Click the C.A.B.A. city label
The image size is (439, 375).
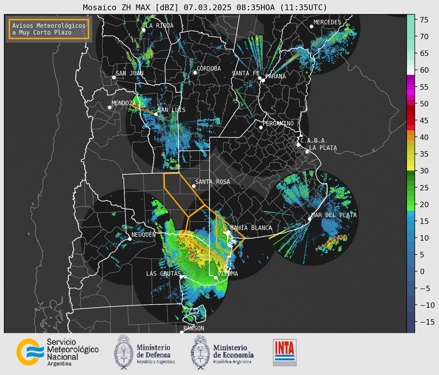(314, 141)
